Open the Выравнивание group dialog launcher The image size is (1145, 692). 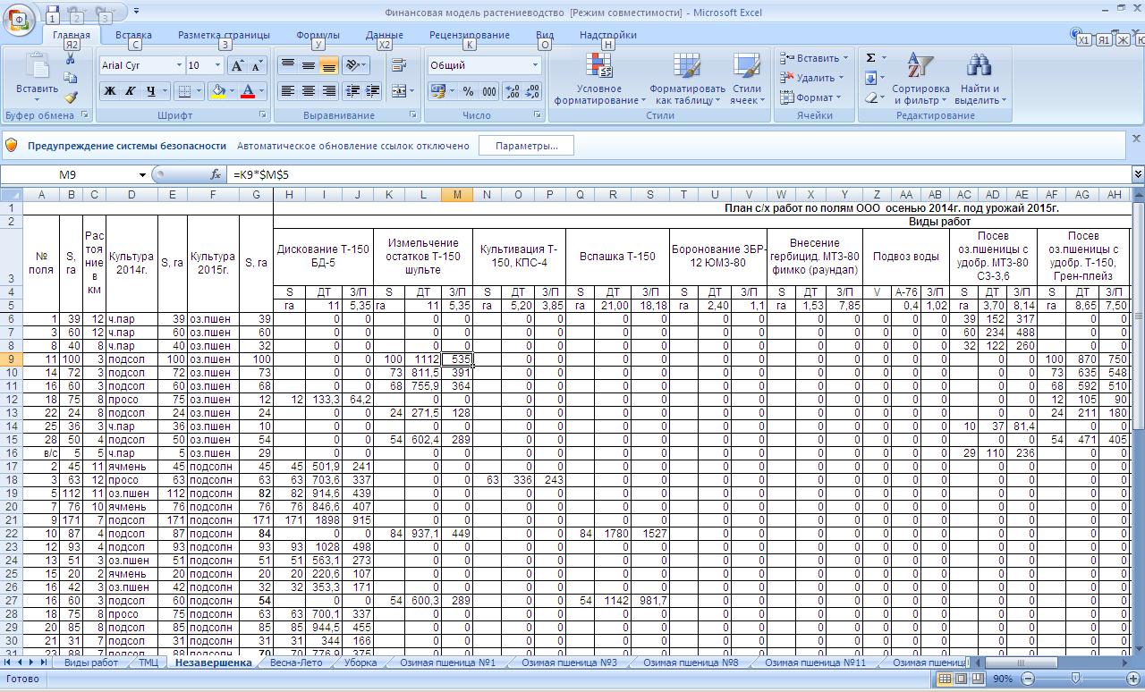point(412,115)
